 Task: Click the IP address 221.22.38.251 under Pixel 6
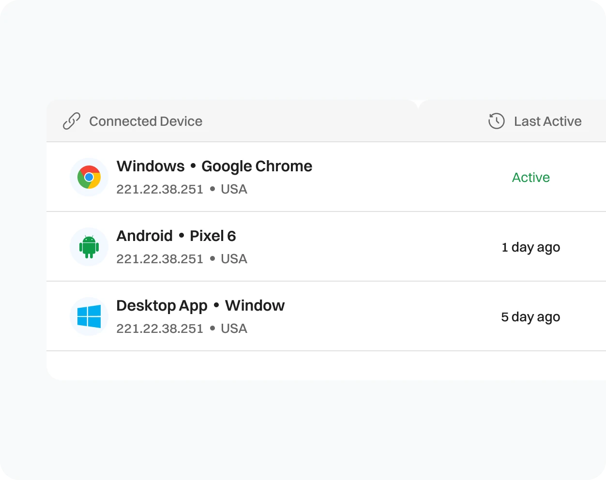point(160,258)
